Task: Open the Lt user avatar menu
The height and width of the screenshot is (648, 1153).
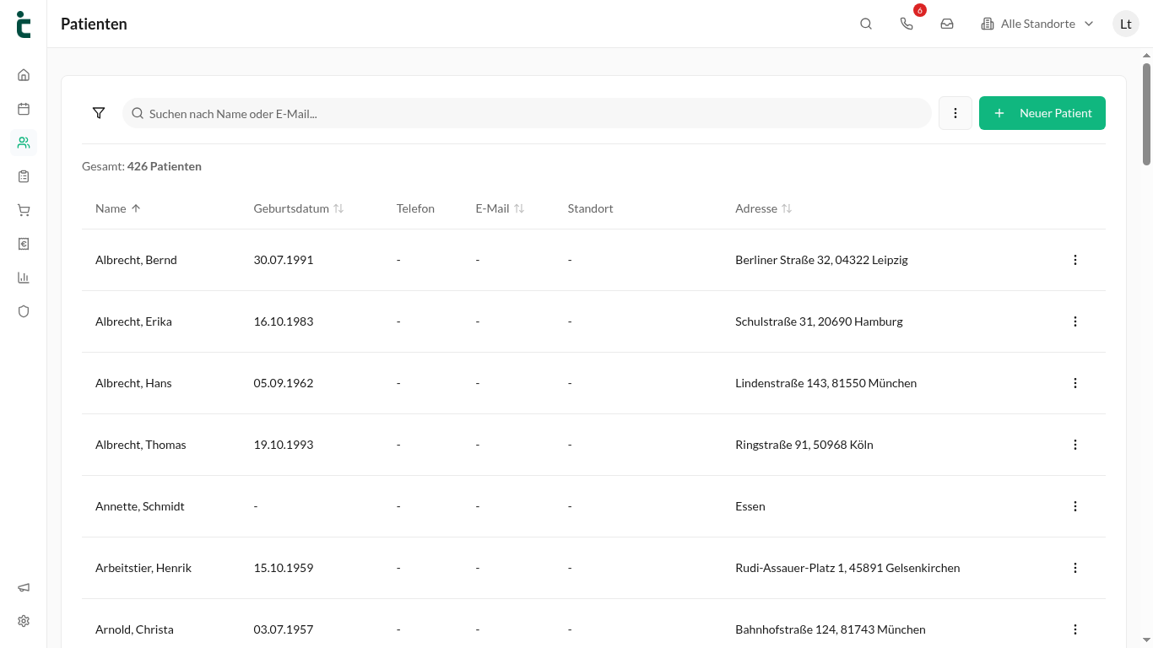Action: point(1126,24)
